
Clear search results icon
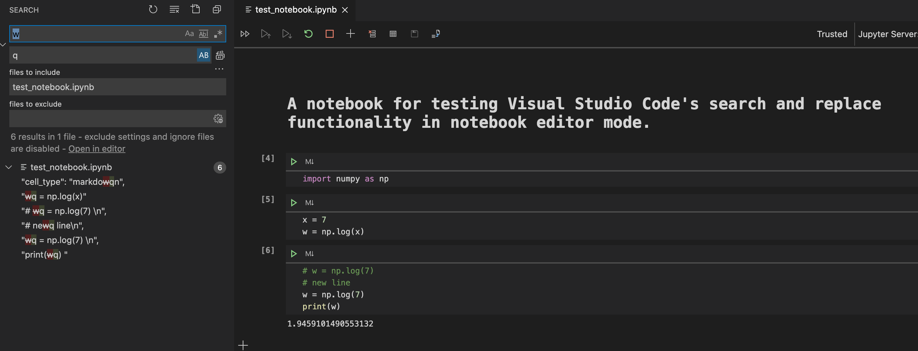coord(174,9)
